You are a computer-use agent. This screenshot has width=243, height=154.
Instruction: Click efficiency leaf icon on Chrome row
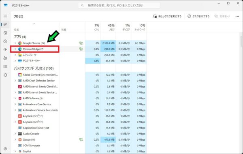[81, 43]
